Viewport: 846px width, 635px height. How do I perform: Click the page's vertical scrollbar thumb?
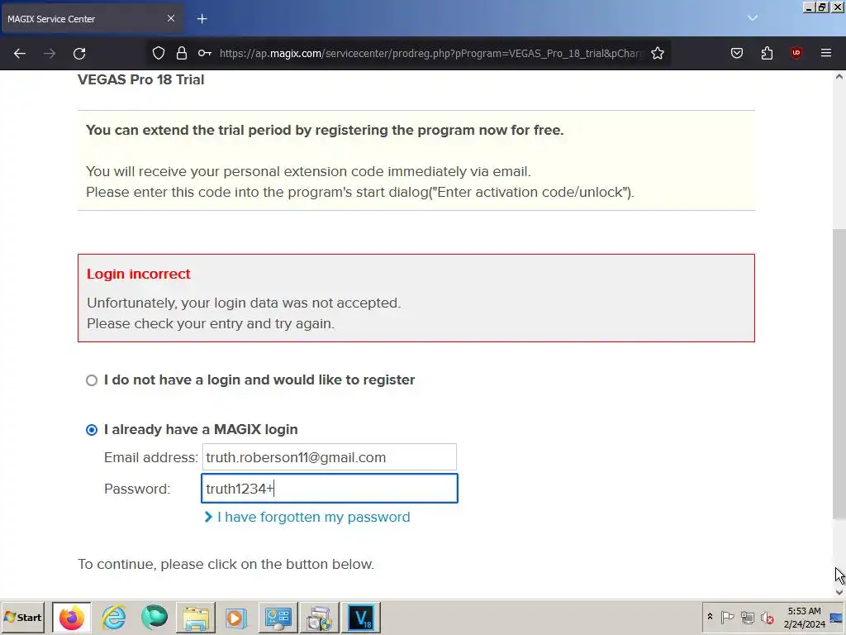[x=839, y=374]
